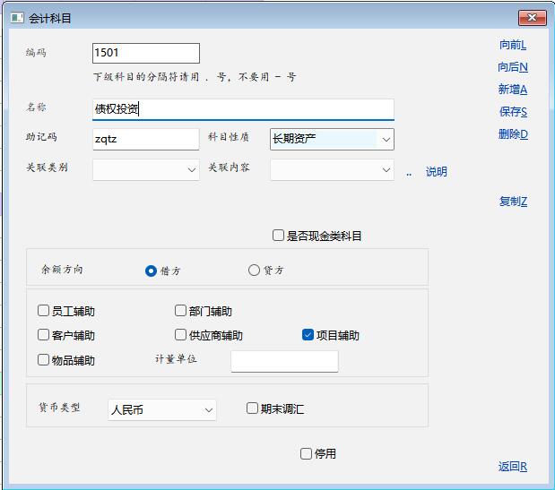Click 新增A to add a new account

(513, 90)
